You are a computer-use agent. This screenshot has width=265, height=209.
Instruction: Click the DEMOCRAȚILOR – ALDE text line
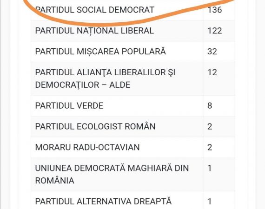click(x=83, y=85)
